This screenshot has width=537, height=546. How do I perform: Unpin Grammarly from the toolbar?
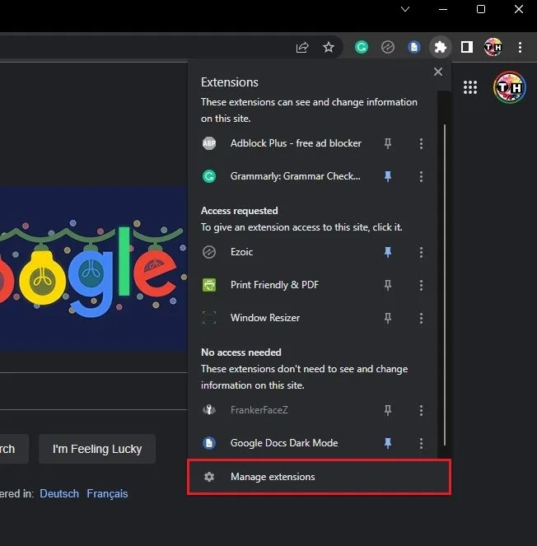tap(388, 176)
